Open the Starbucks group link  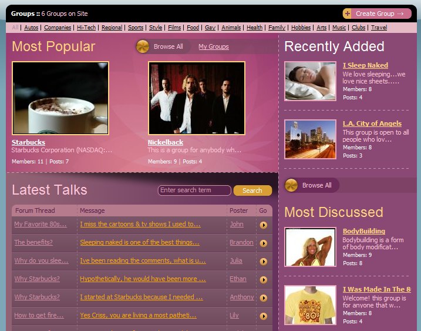pos(28,142)
